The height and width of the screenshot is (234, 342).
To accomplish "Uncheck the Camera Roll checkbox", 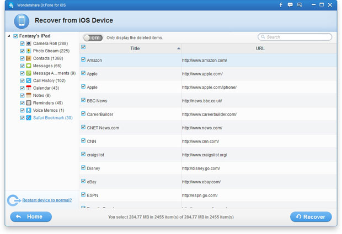I will 22,43.
